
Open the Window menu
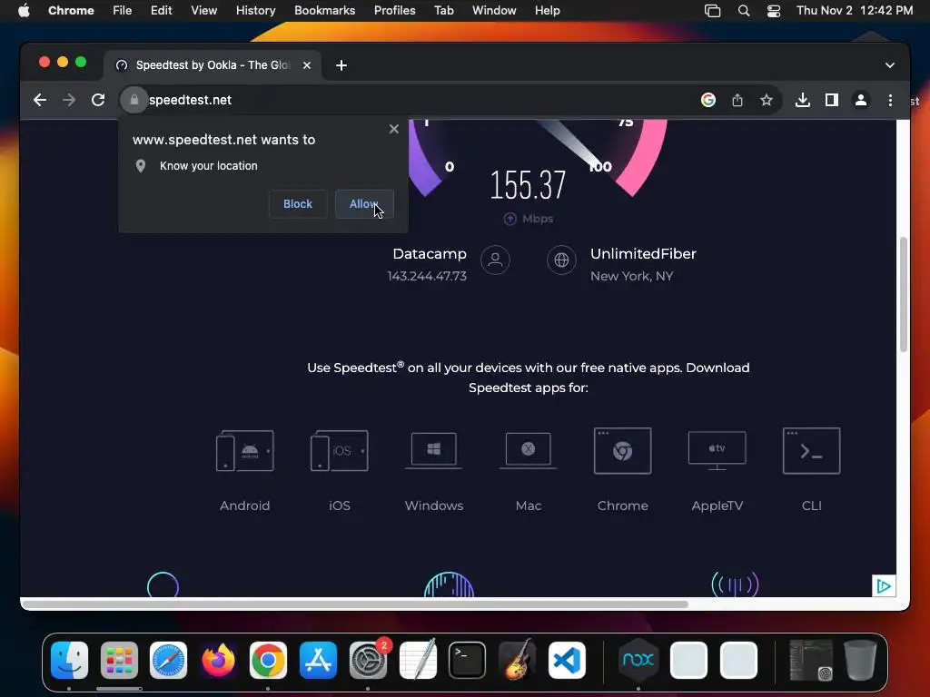tap(494, 11)
